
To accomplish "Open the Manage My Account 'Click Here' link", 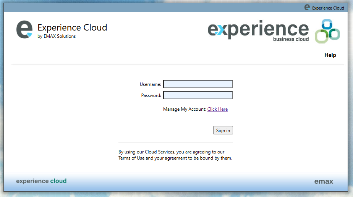I will 217,109.
